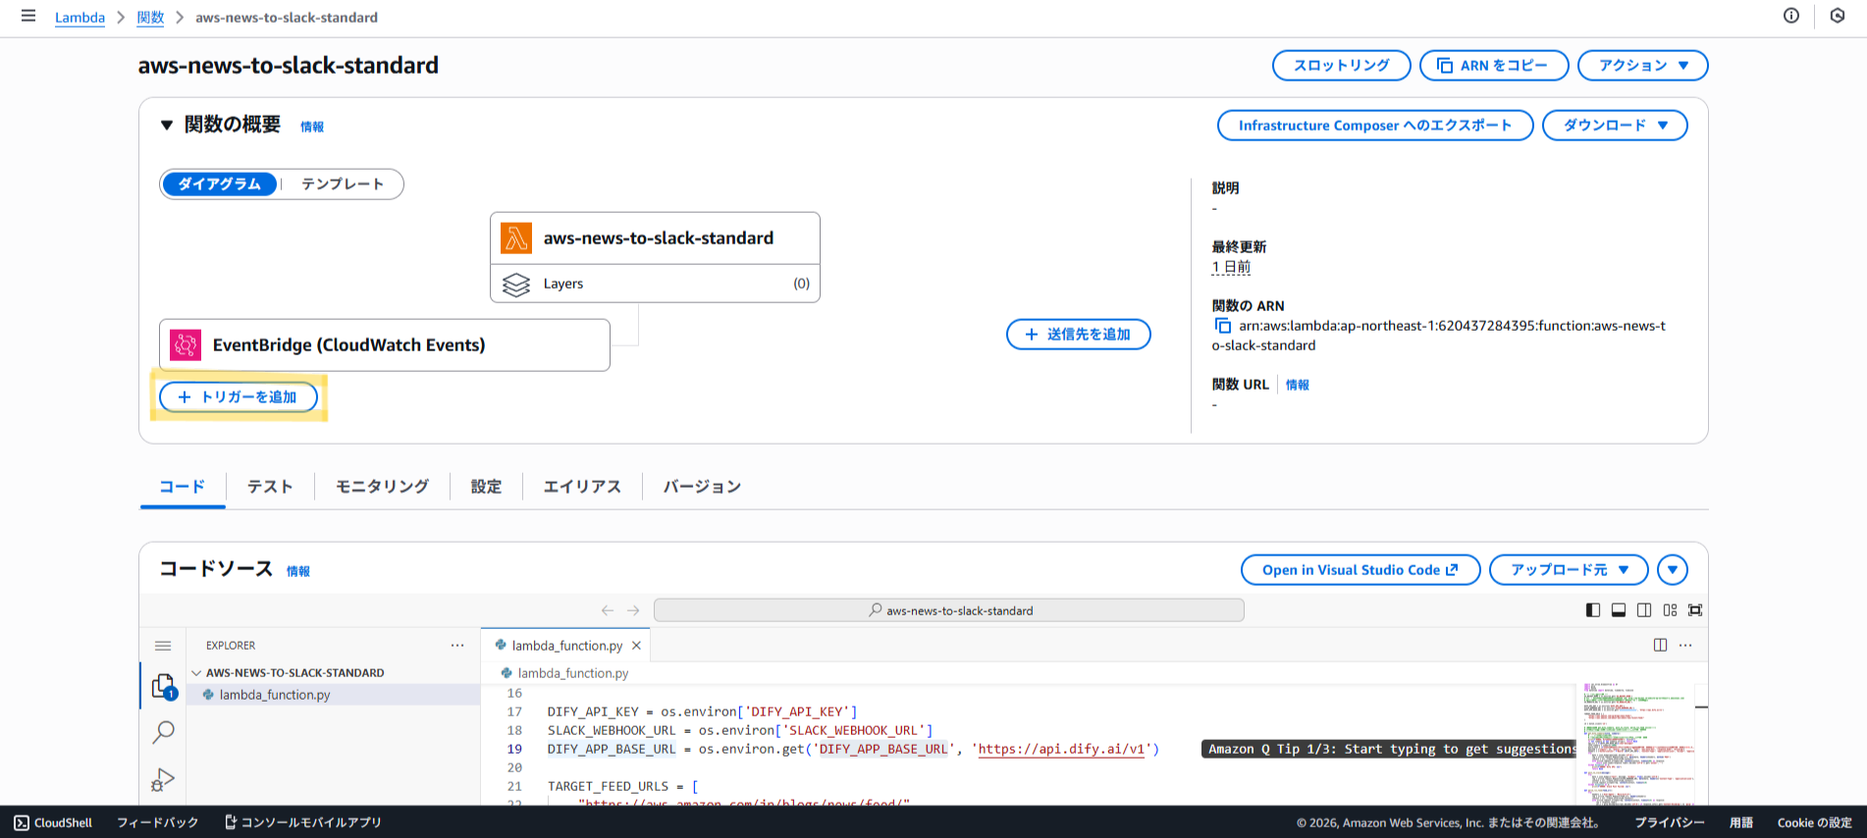
Task: Open the Explorer files icon in sidebar
Action: pos(163,686)
